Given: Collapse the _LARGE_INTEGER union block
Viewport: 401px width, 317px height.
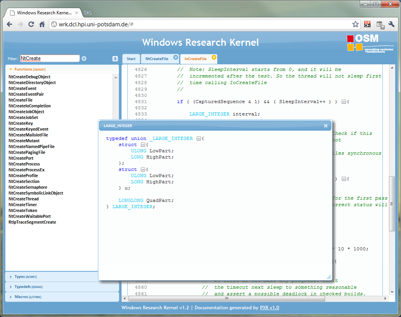Looking at the screenshot, I should click(x=199, y=138).
